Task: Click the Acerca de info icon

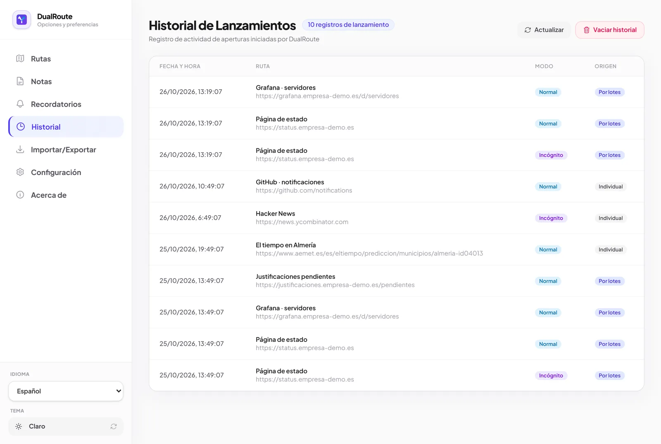Action: tap(20, 195)
